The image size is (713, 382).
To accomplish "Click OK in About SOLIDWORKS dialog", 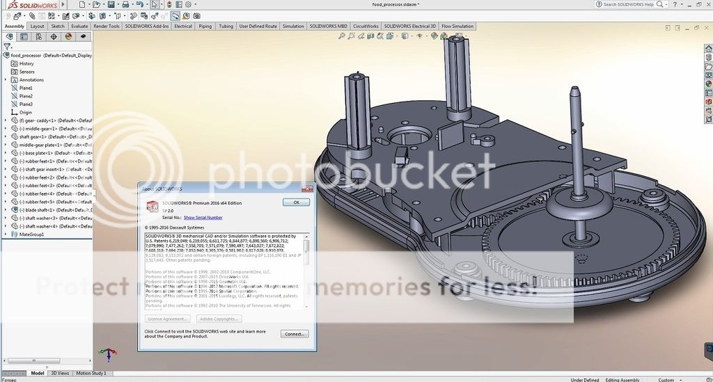I will (x=296, y=202).
